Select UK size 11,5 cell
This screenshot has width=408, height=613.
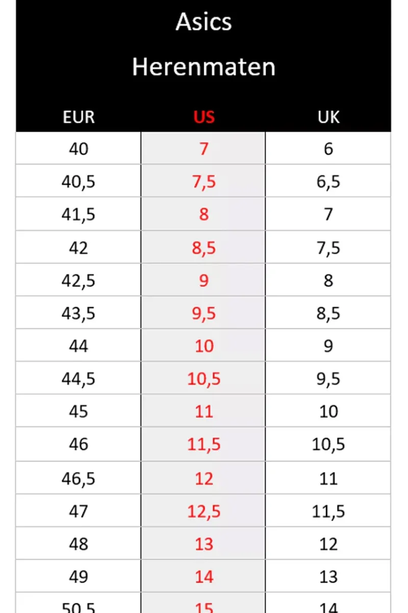coord(328,511)
